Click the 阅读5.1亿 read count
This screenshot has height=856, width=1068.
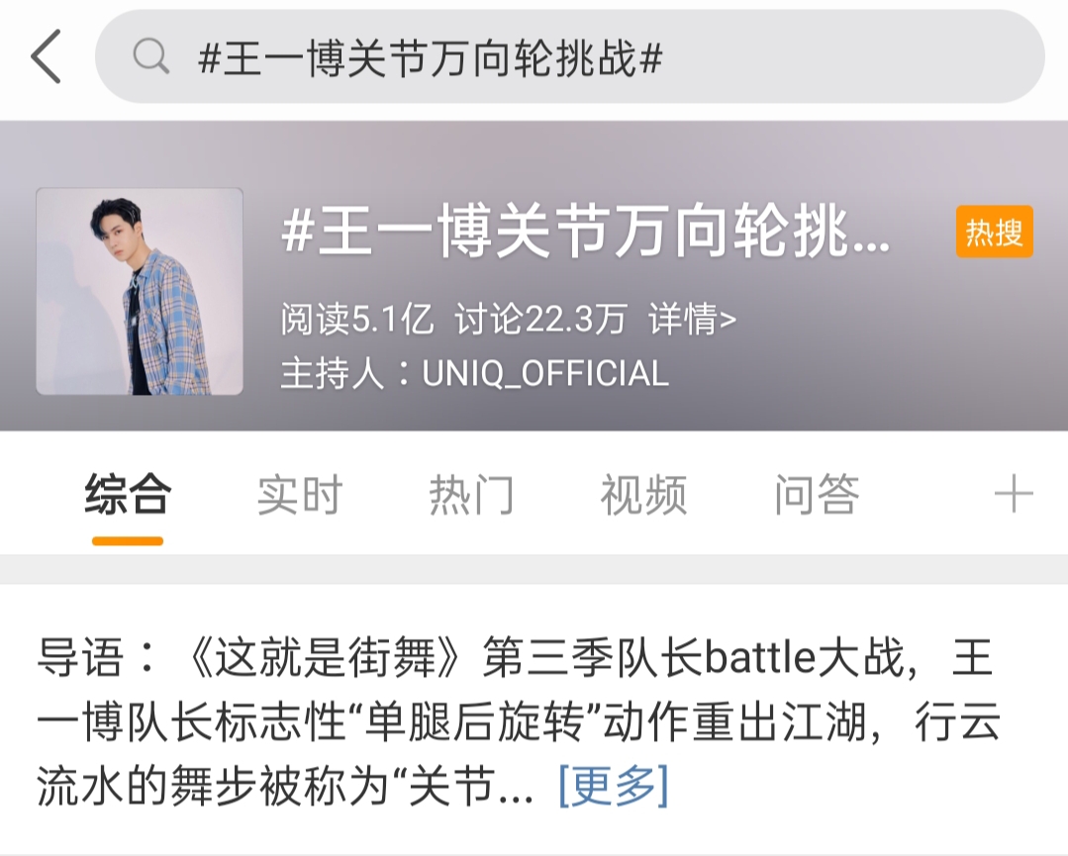[357, 319]
